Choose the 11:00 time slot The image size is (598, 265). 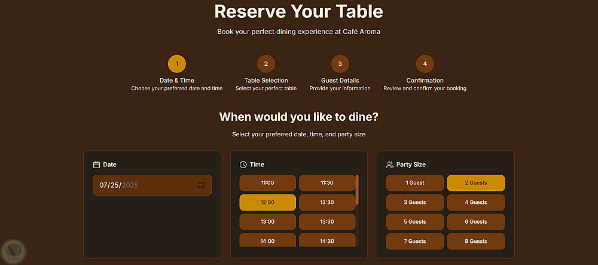coord(267,183)
